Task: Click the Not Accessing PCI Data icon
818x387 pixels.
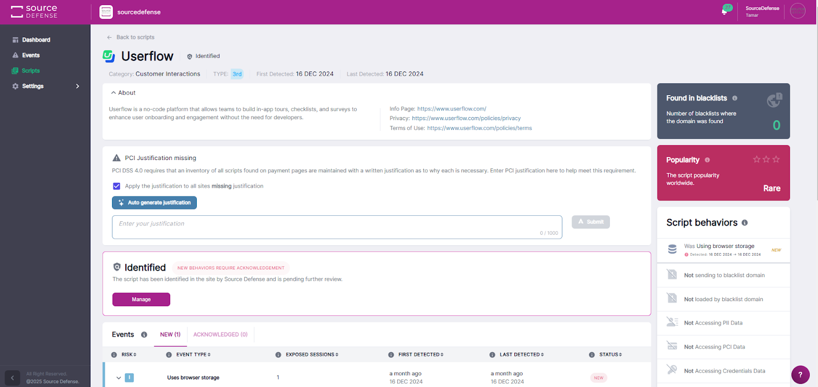Action: click(672, 346)
